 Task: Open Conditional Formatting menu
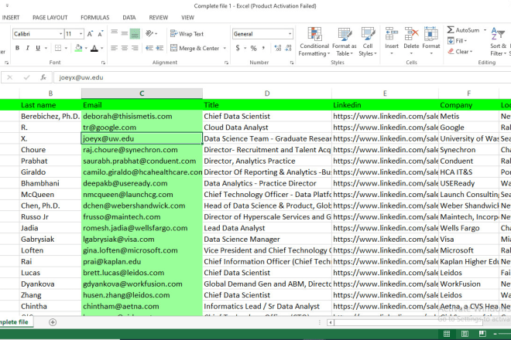click(x=314, y=42)
